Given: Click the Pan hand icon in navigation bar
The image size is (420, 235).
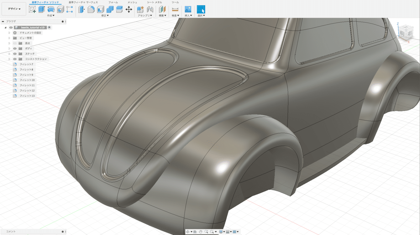Looking at the screenshot, I should coord(201,231).
